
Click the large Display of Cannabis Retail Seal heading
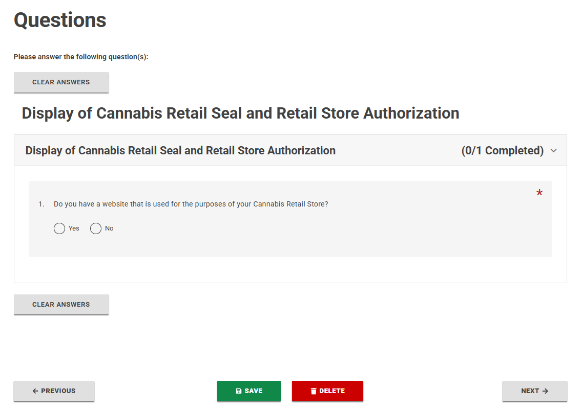[240, 113]
